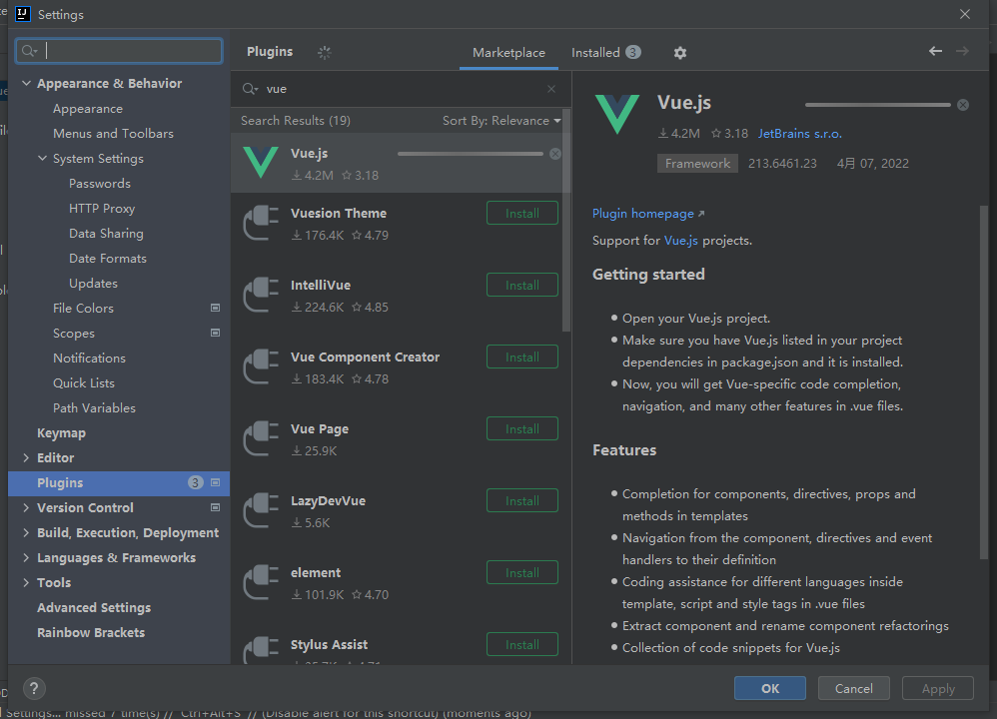Install the Vue Component Creator plugin
Image resolution: width=997 pixels, height=719 pixels.
pyautogui.click(x=522, y=357)
